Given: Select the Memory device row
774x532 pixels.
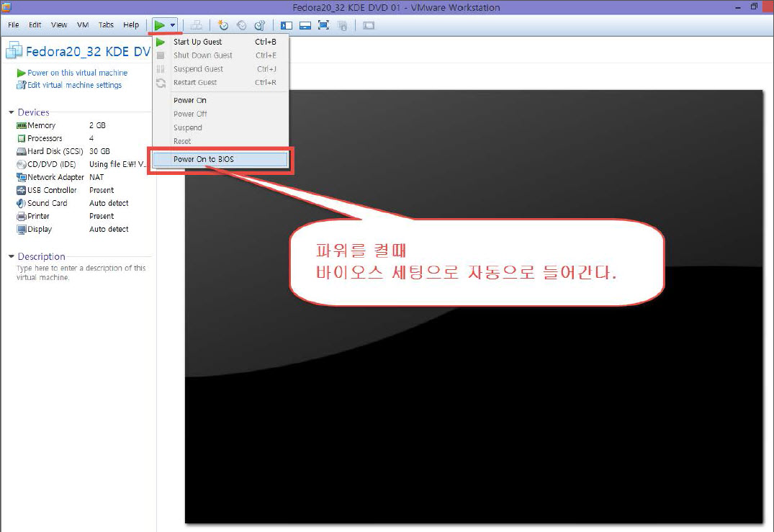Looking at the screenshot, I should (81, 125).
